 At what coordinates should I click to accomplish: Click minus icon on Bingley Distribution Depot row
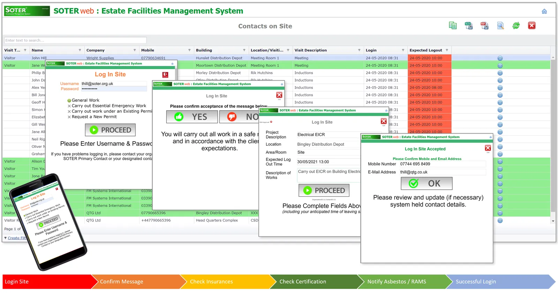pyautogui.click(x=500, y=213)
